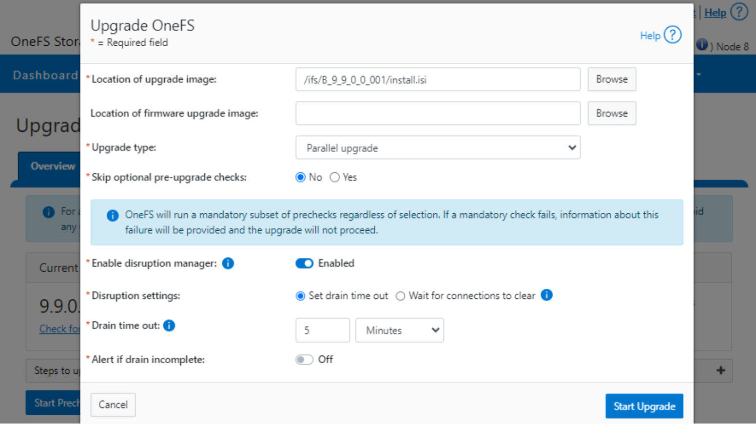Screen dimensions: 756x424
Task: Open the Upgrade type dropdown
Action: click(438, 147)
